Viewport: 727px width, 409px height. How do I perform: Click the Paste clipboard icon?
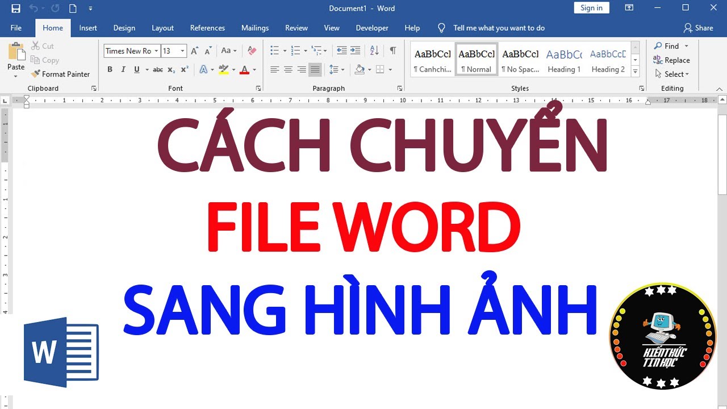coord(16,52)
